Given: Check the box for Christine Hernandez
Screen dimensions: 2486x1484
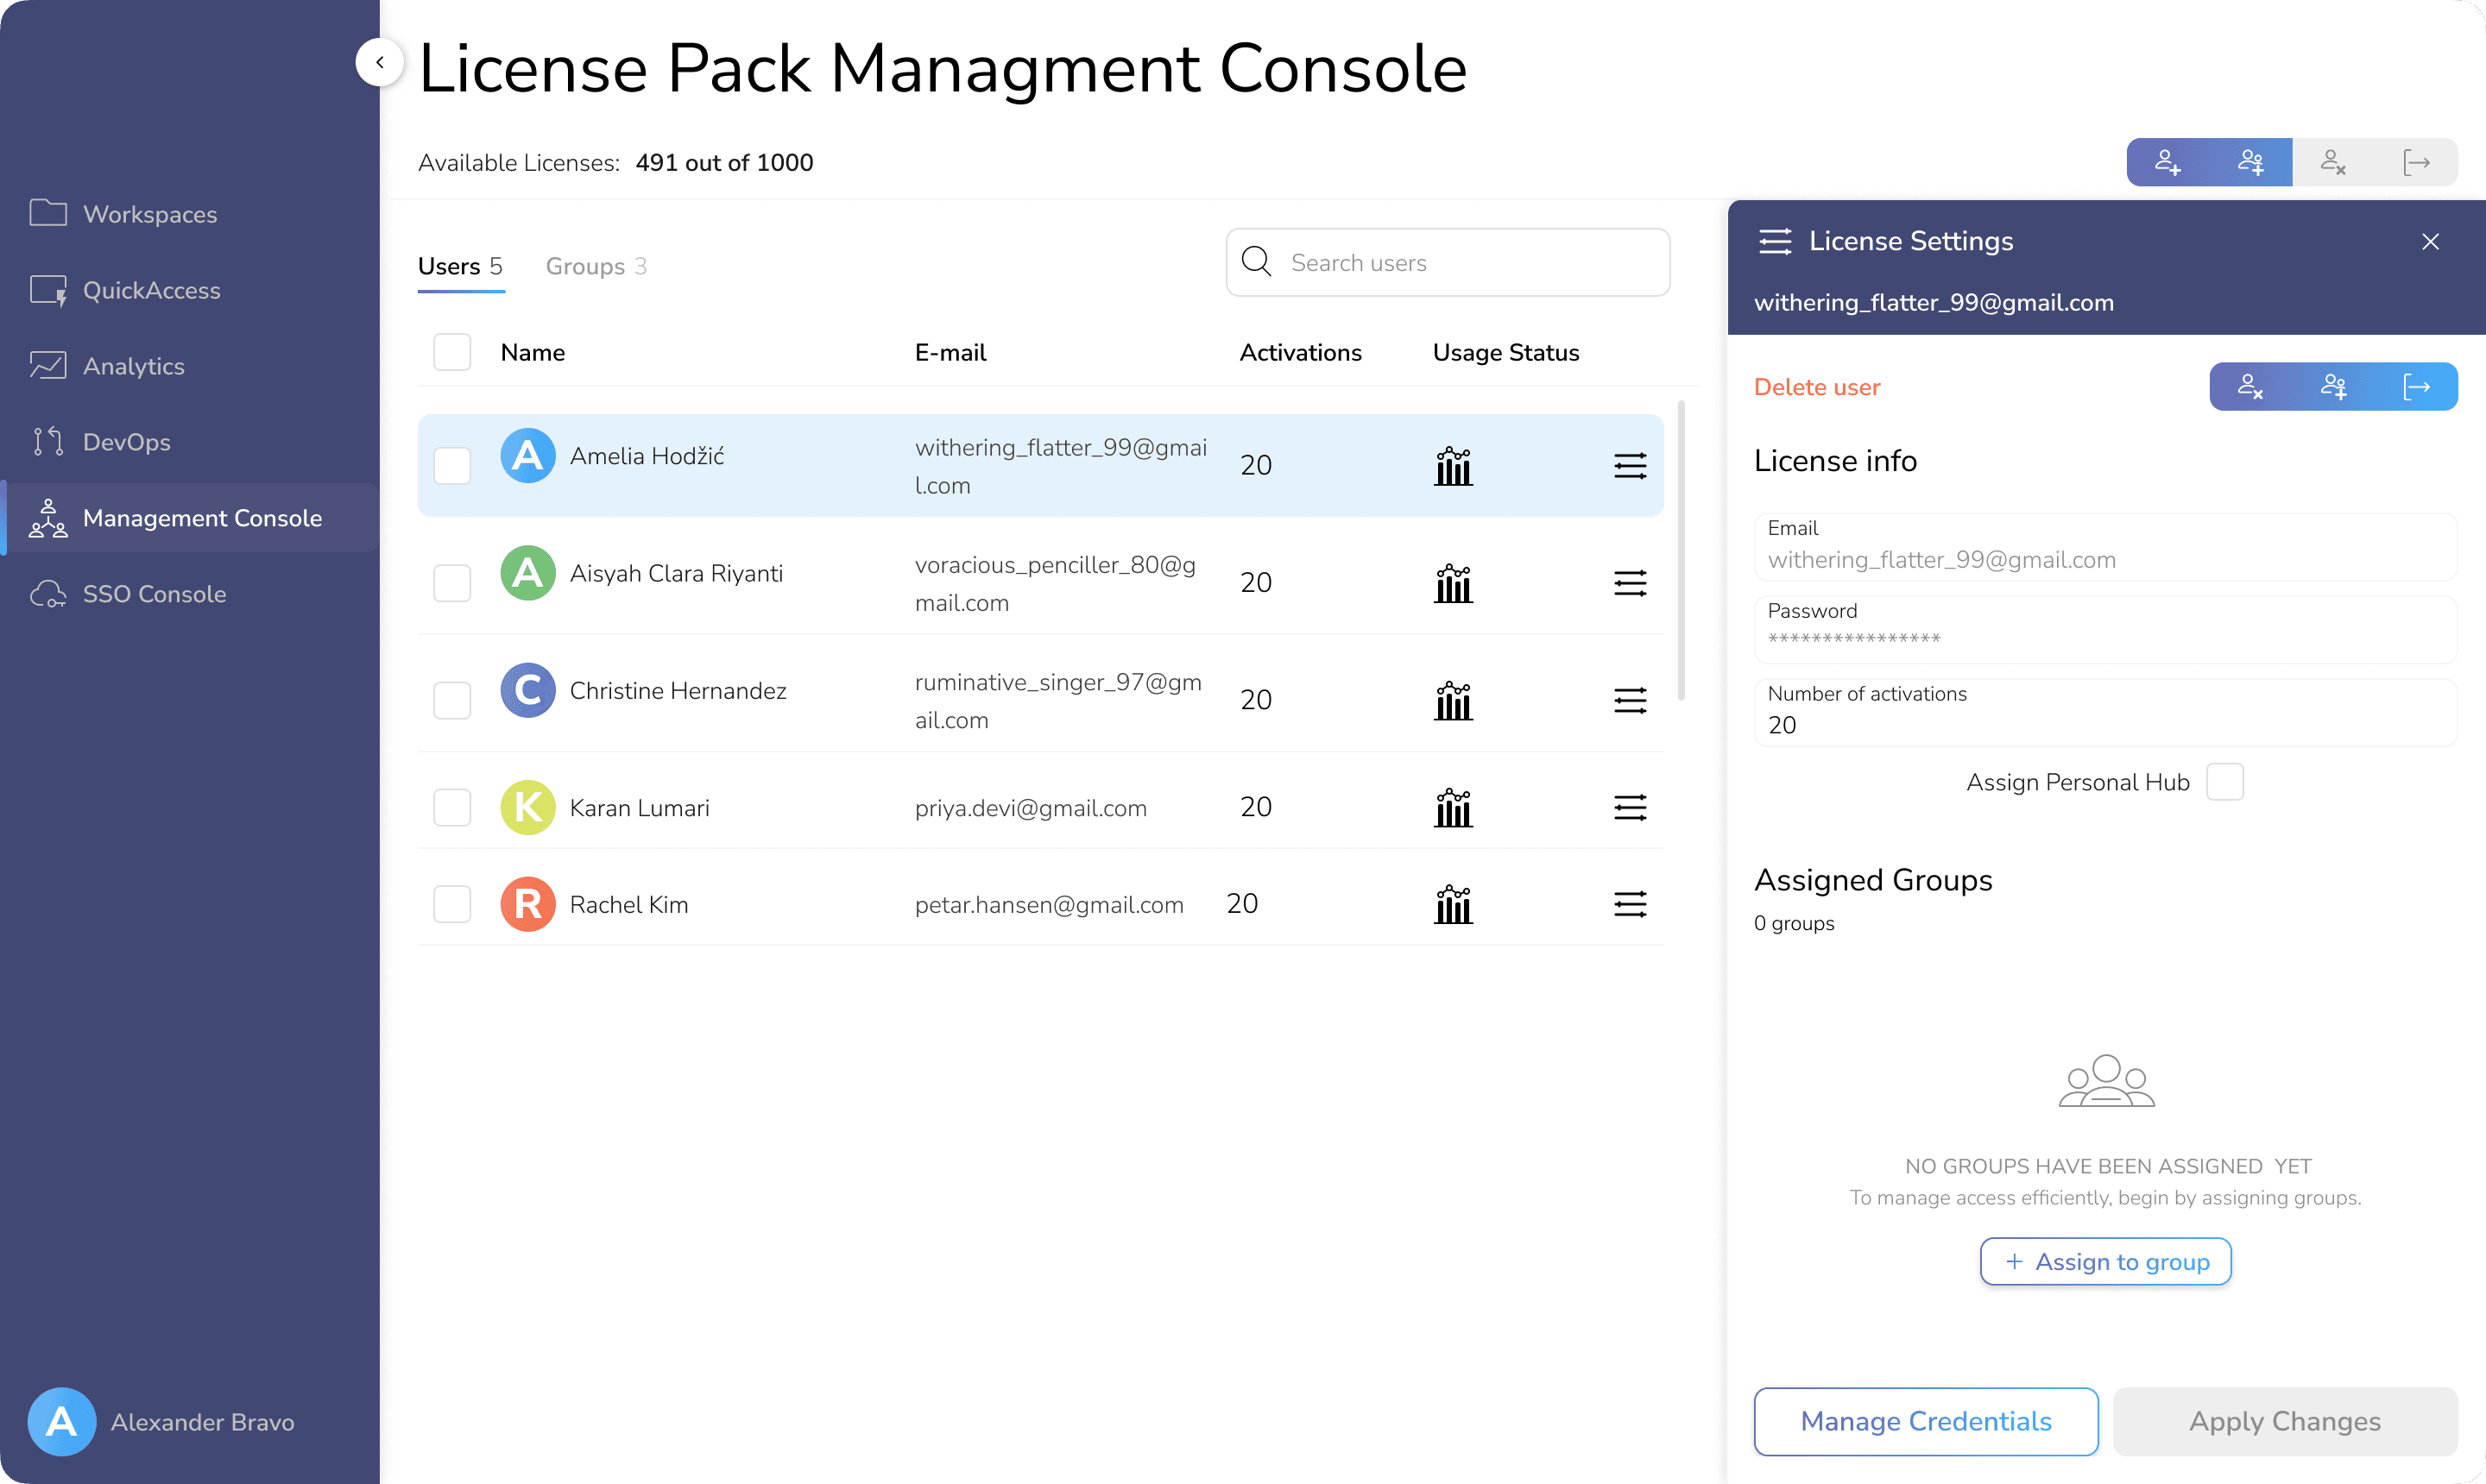Looking at the screenshot, I should tap(452, 699).
